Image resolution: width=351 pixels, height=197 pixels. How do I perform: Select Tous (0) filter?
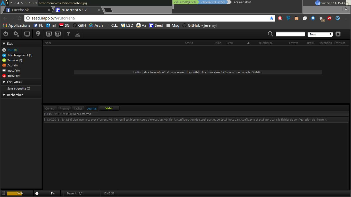pos(12,50)
